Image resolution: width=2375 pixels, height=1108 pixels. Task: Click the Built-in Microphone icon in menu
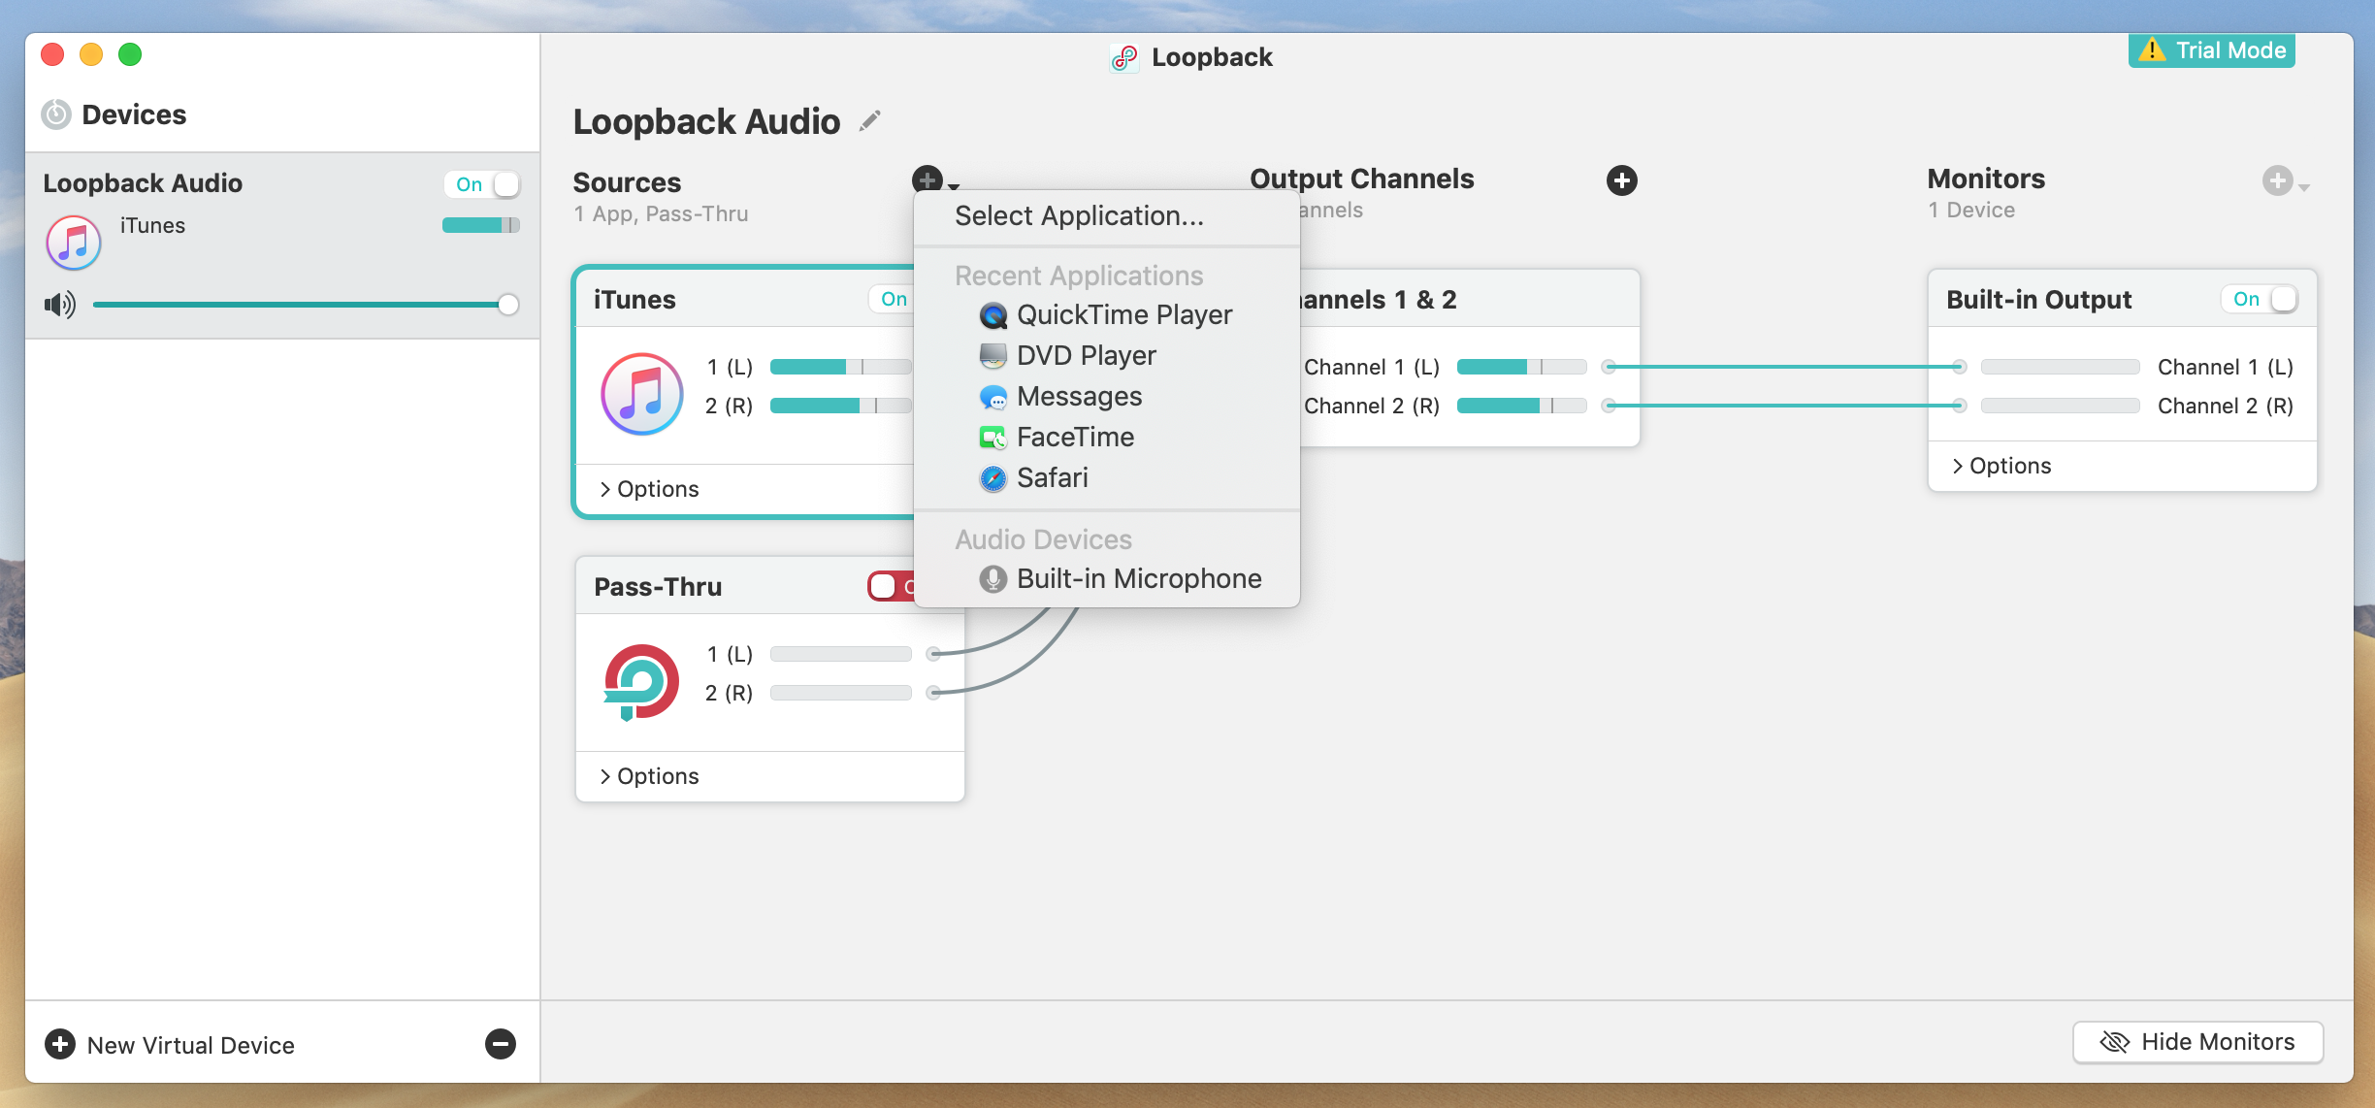coord(992,579)
